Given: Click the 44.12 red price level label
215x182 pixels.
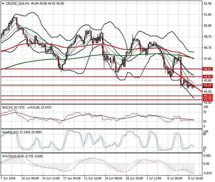Looking at the screenshot, I should pyautogui.click(x=208, y=96).
